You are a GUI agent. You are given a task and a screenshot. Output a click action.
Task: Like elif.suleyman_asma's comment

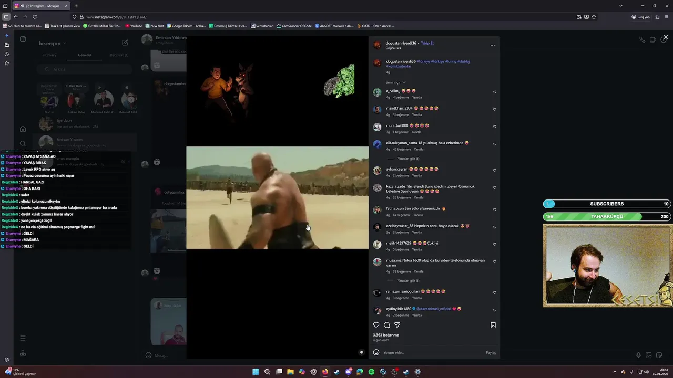(x=494, y=144)
